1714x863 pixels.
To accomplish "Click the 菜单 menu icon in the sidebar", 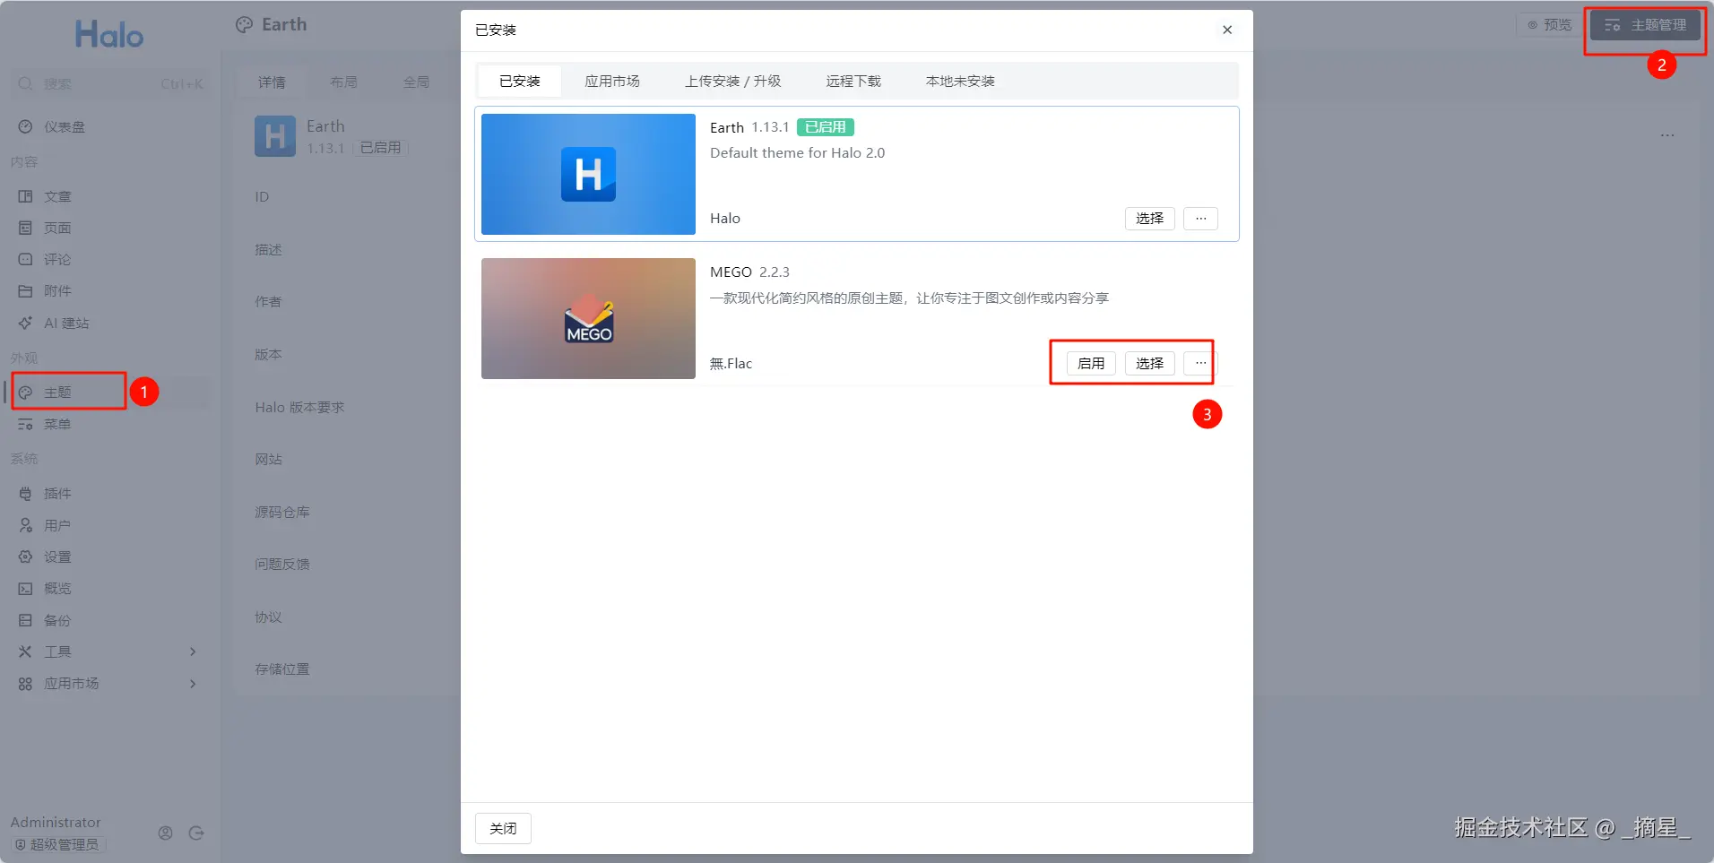I will 25,424.
